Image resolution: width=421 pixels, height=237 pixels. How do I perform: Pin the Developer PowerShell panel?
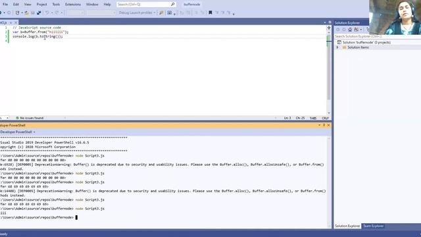[x=324, y=125]
